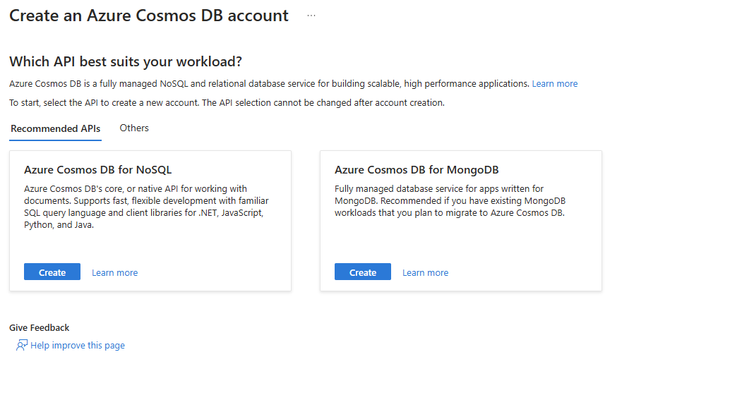Click the NoSQL card description text

(146, 207)
